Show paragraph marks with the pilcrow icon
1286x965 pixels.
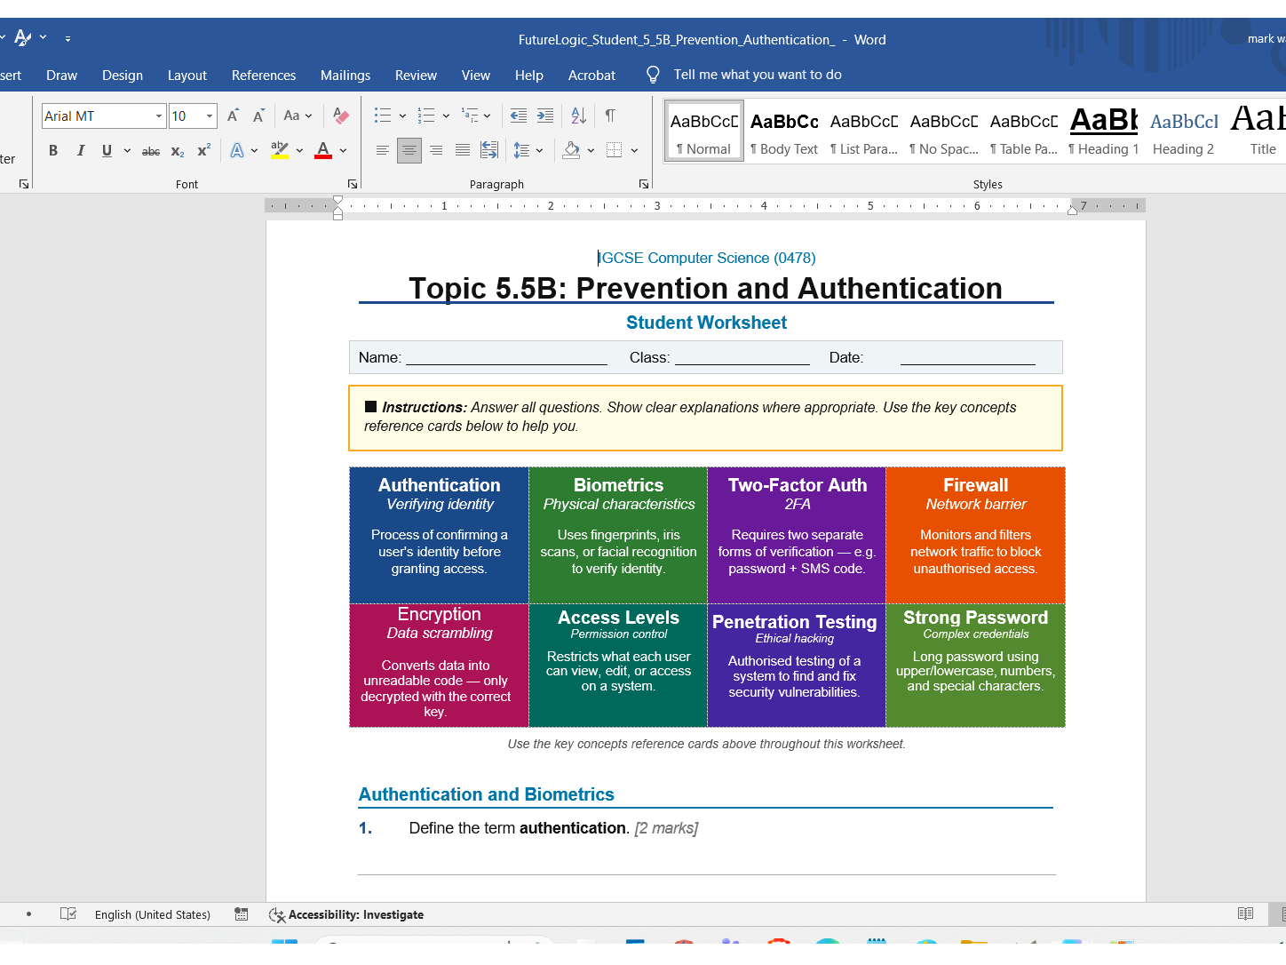[610, 116]
